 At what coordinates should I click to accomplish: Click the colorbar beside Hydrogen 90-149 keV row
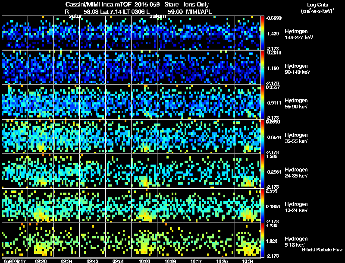[x=262, y=67]
